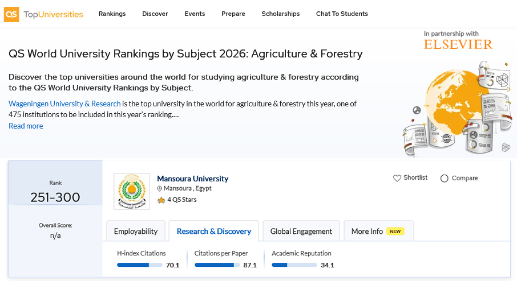The image size is (517, 281).
Task: Click the H-index Citations progress bar
Action: (140, 265)
